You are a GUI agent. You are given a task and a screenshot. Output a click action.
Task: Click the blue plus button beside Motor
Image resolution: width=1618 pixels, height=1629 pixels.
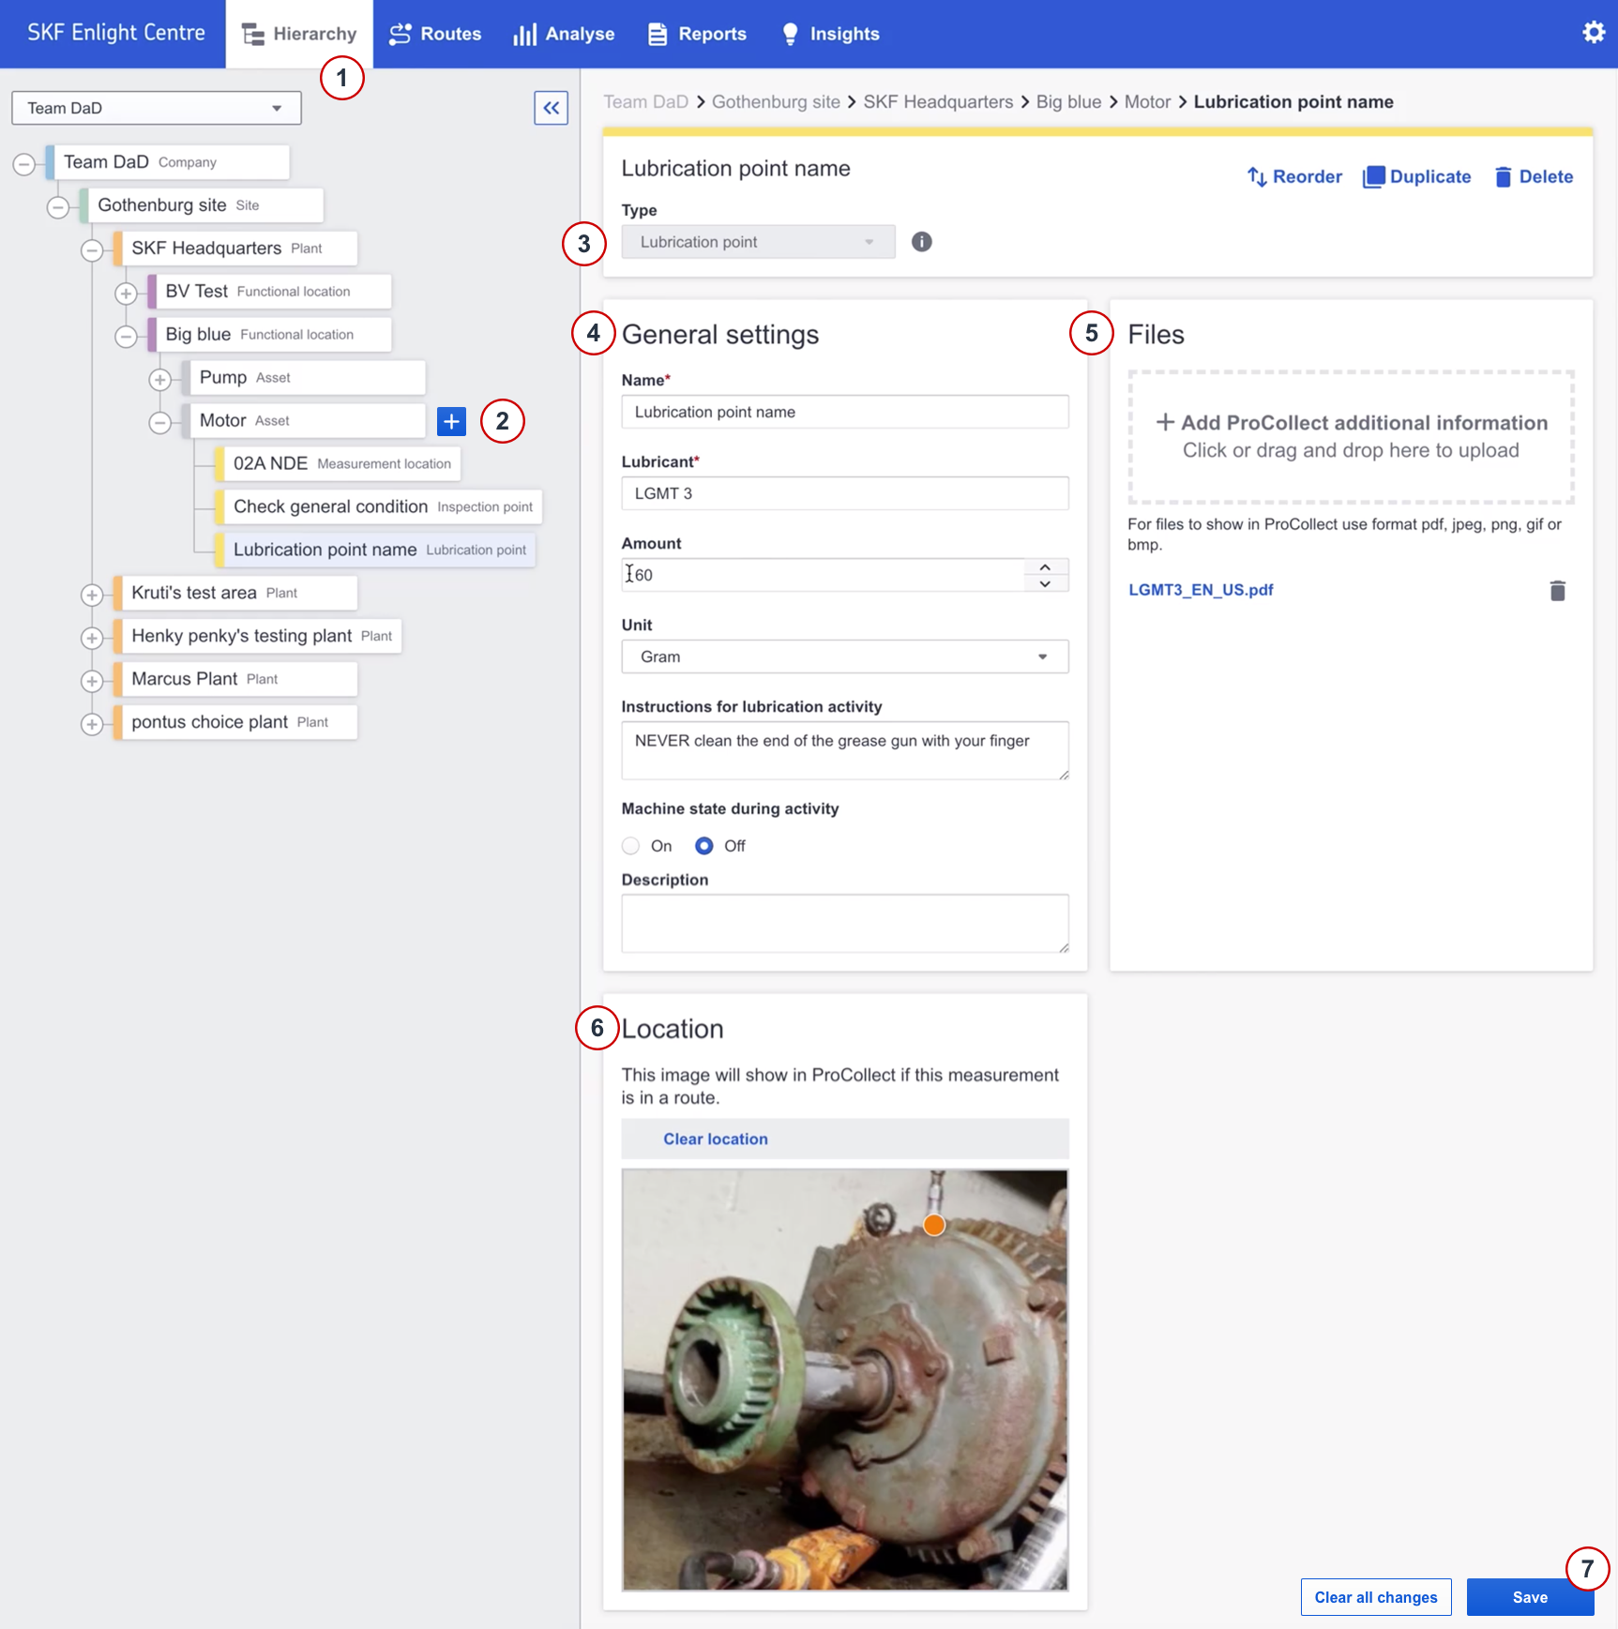click(451, 421)
